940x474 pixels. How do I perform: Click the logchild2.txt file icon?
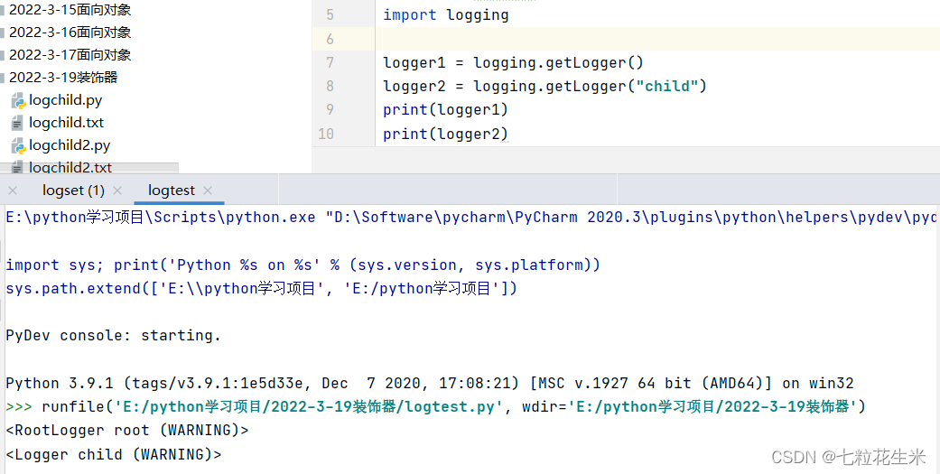tap(18, 168)
